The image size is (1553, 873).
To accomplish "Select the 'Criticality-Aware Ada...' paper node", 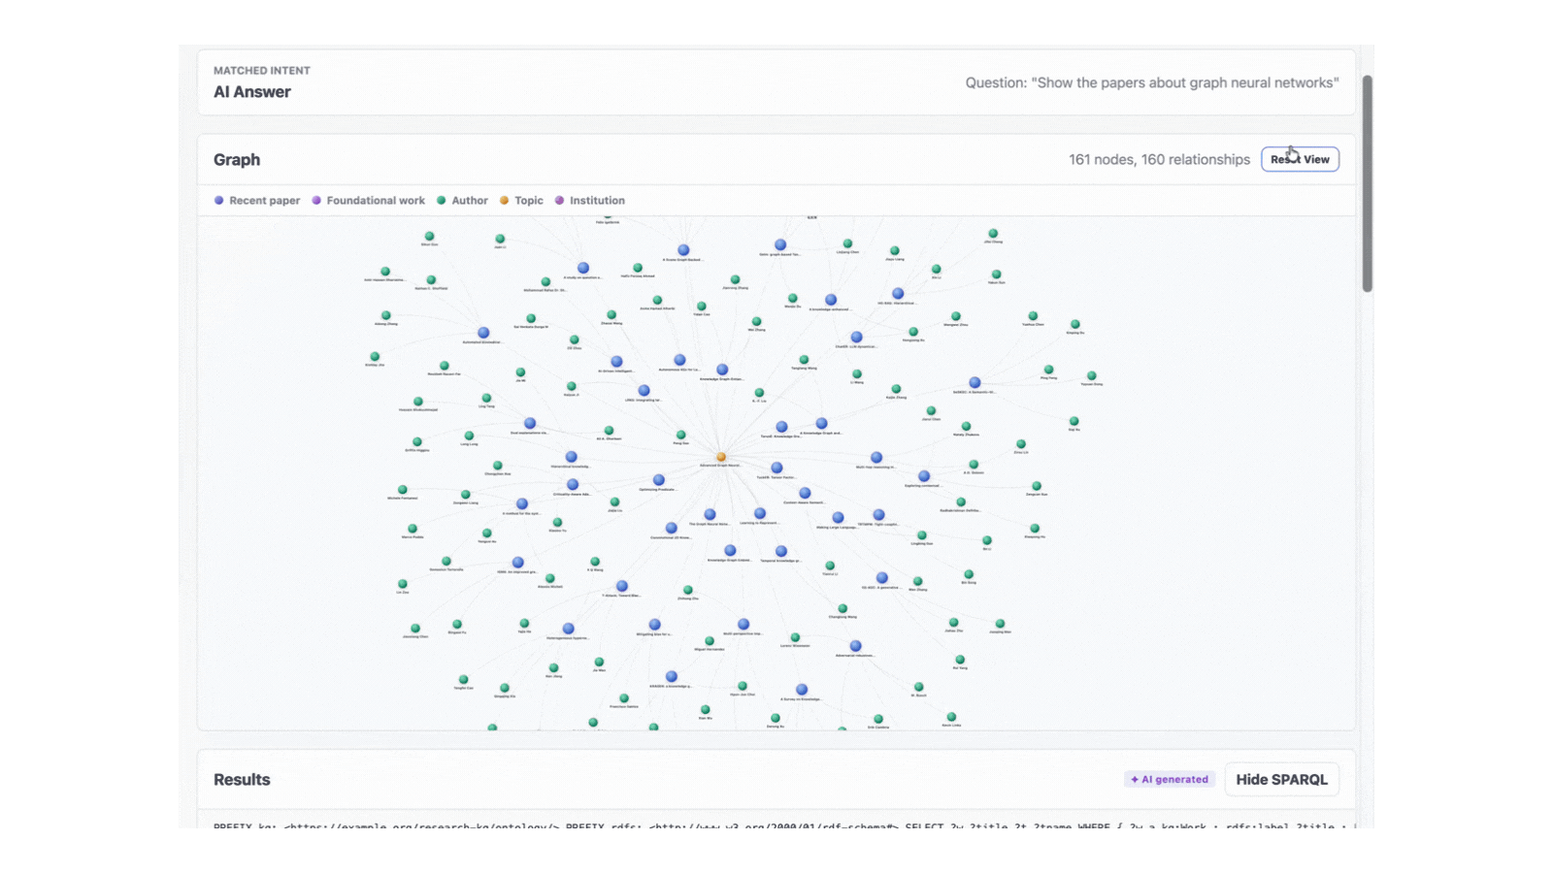I will tap(573, 484).
